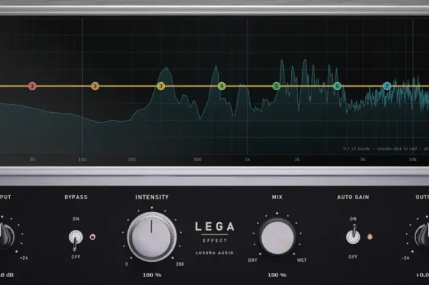Click the Intensity 200 maximum label
The width and height of the screenshot is (429, 285).
click(180, 264)
